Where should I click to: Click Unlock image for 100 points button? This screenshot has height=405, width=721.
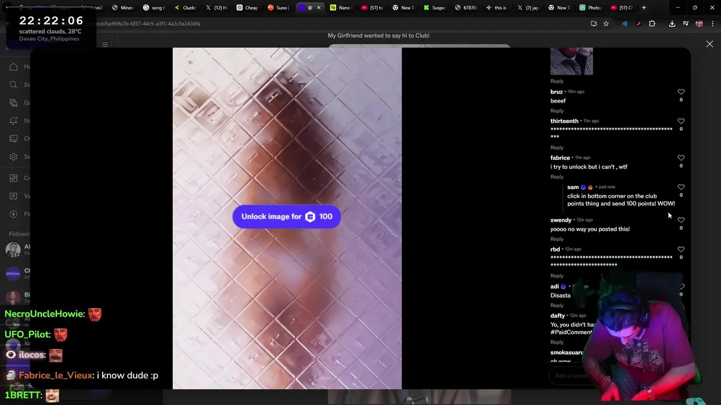287,217
